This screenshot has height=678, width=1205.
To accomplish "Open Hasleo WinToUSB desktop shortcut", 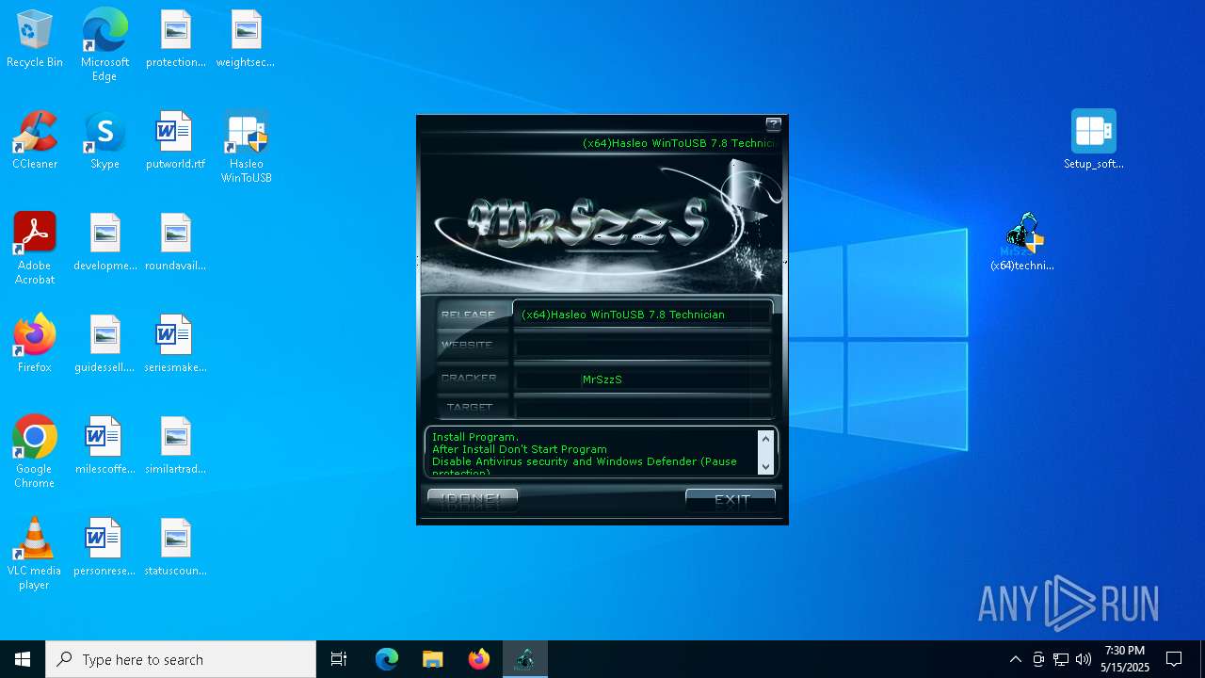I will (x=246, y=148).
